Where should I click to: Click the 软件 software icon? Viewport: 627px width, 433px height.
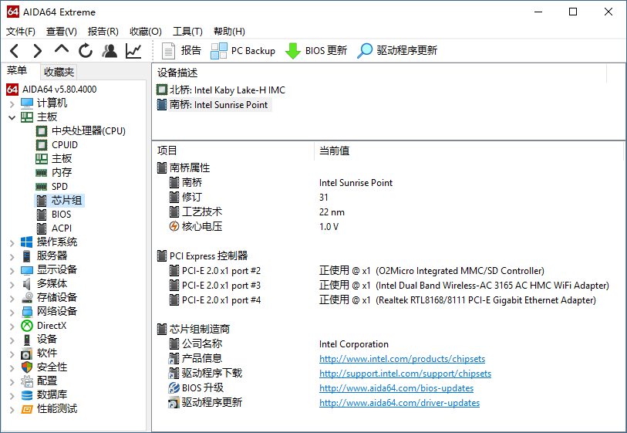click(27, 354)
